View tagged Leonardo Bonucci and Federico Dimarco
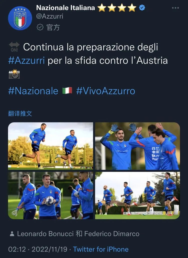 click(78, 234)
